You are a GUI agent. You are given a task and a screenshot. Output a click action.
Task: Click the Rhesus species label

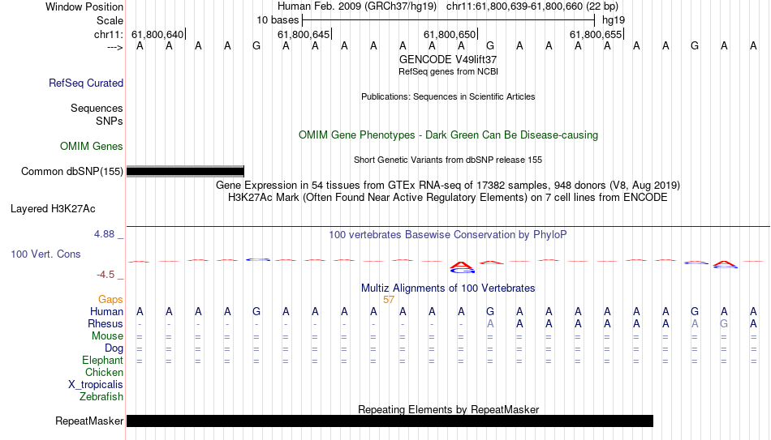point(106,324)
